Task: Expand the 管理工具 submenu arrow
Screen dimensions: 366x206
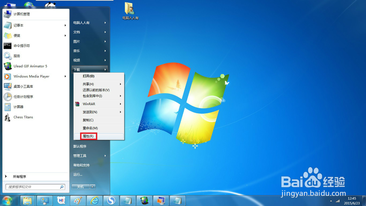Action: [105, 156]
